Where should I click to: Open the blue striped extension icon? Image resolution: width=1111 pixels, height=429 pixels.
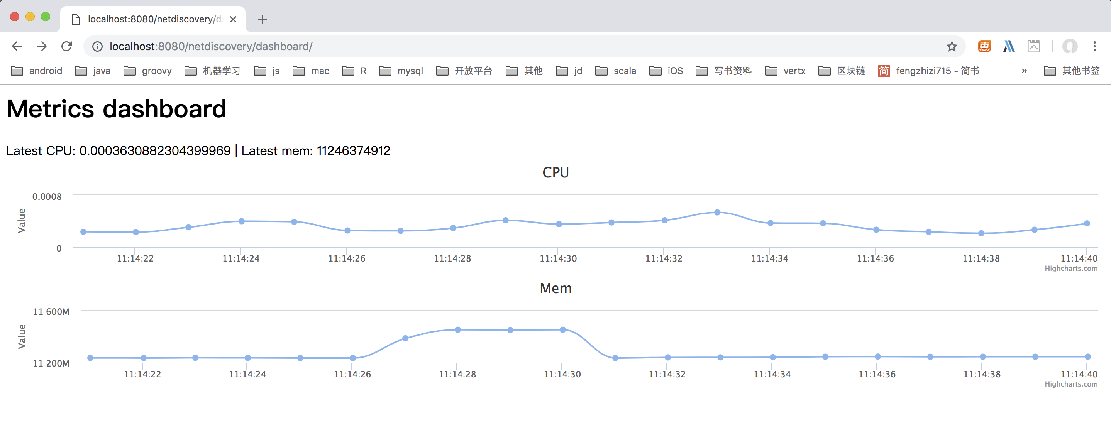[1009, 46]
